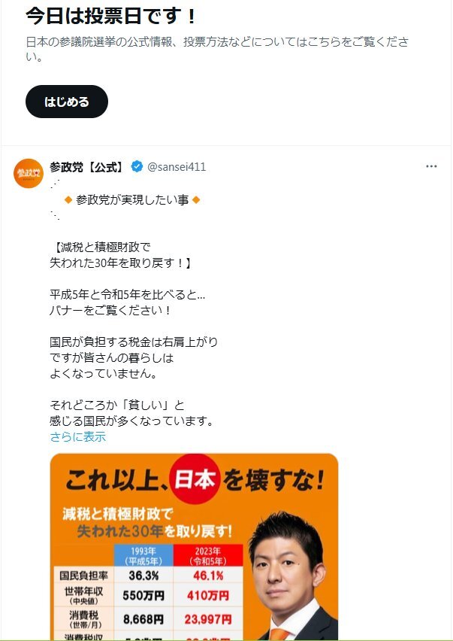The width and height of the screenshot is (453, 641).
Task: Open the @sansei411 handle link
Action: tap(177, 167)
